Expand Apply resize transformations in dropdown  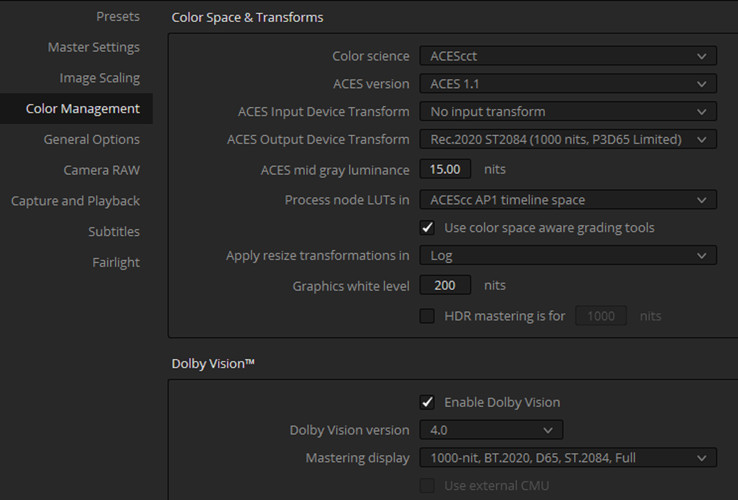[x=568, y=256]
